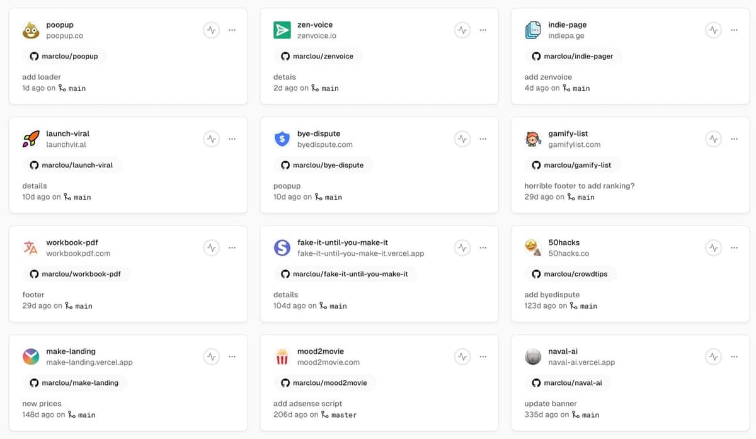The image size is (756, 439).
Task: Click the fake-it-until-you-make-it project title
Action: click(342, 242)
